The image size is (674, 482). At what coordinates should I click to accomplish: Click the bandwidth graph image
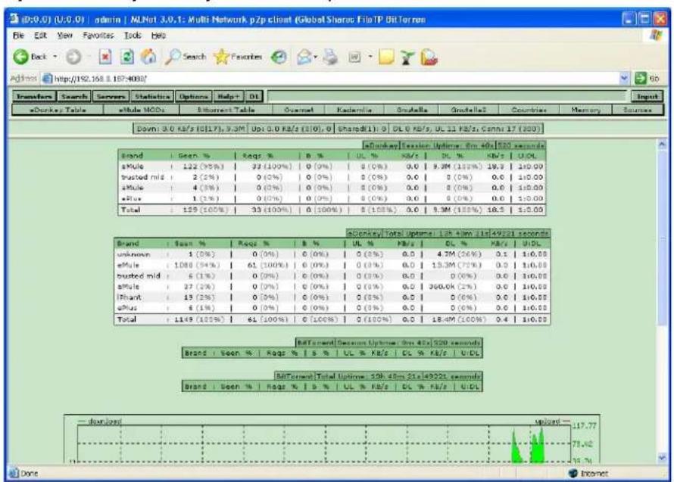tap(332, 439)
